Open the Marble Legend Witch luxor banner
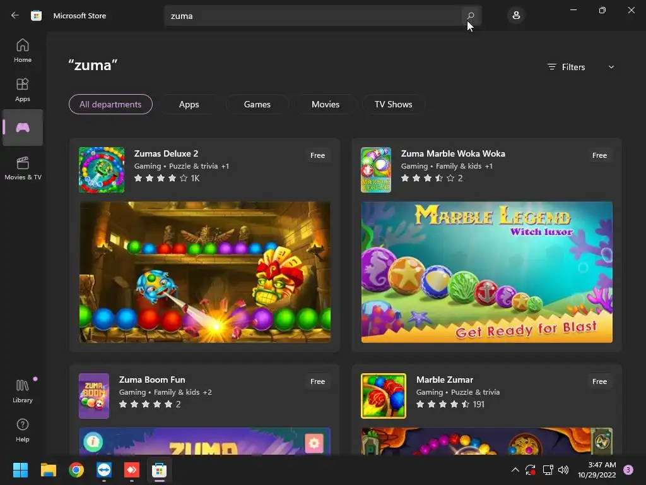The height and width of the screenshot is (485, 646). (487, 272)
